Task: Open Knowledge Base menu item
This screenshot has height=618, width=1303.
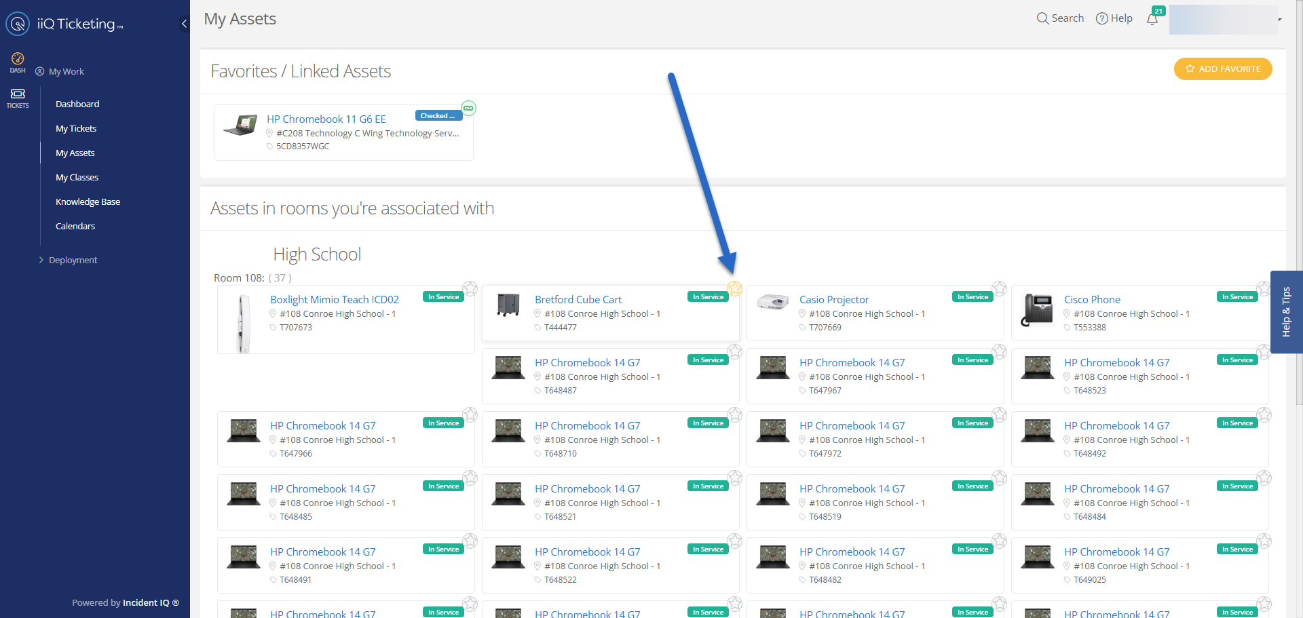Action: point(88,201)
